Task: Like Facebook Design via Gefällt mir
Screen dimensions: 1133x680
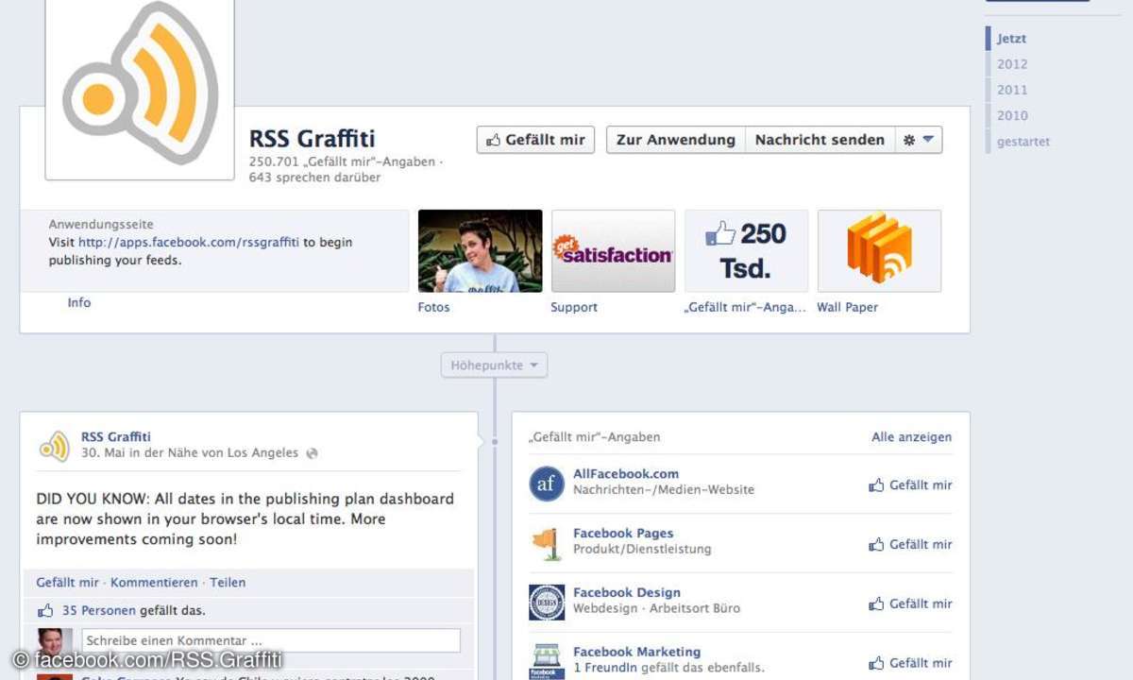Action: click(911, 604)
